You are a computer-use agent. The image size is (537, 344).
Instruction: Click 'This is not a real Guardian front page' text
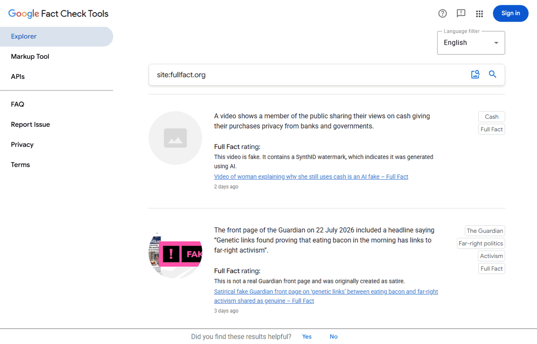pos(309,281)
